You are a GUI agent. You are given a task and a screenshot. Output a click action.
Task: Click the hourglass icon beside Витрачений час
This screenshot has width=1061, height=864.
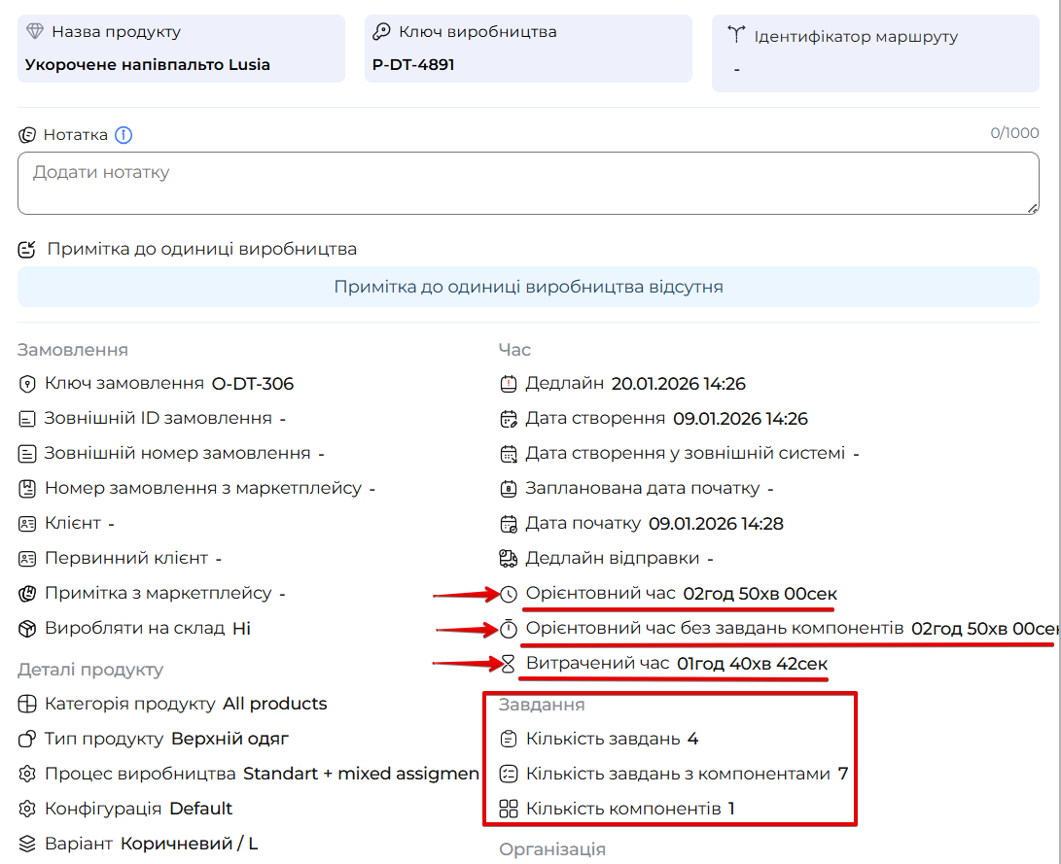coord(508,664)
